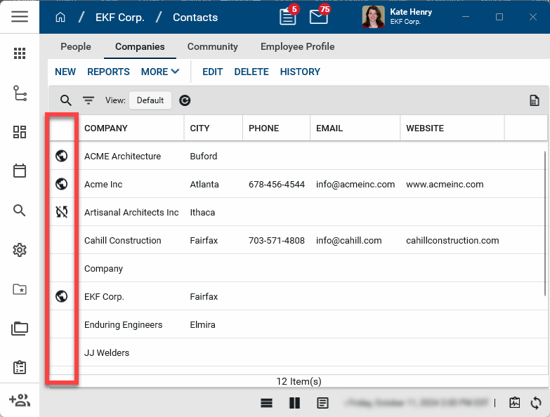Toggle the detail page layout view

tap(322, 403)
